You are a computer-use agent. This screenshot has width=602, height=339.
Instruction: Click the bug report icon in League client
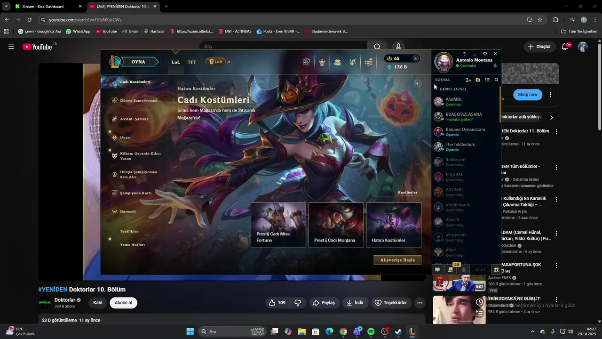[x=496, y=270]
